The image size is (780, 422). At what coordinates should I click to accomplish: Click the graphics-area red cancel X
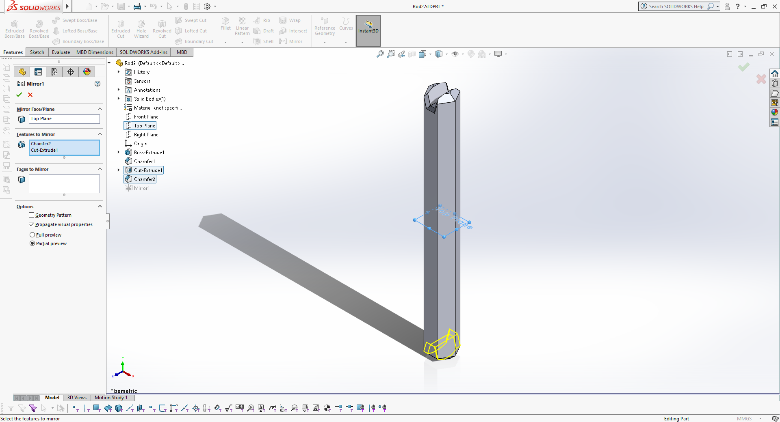(761, 79)
